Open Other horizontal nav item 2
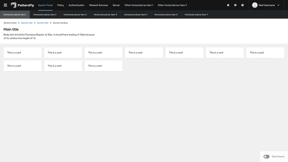288x162 pixels. [x=172, y=5]
